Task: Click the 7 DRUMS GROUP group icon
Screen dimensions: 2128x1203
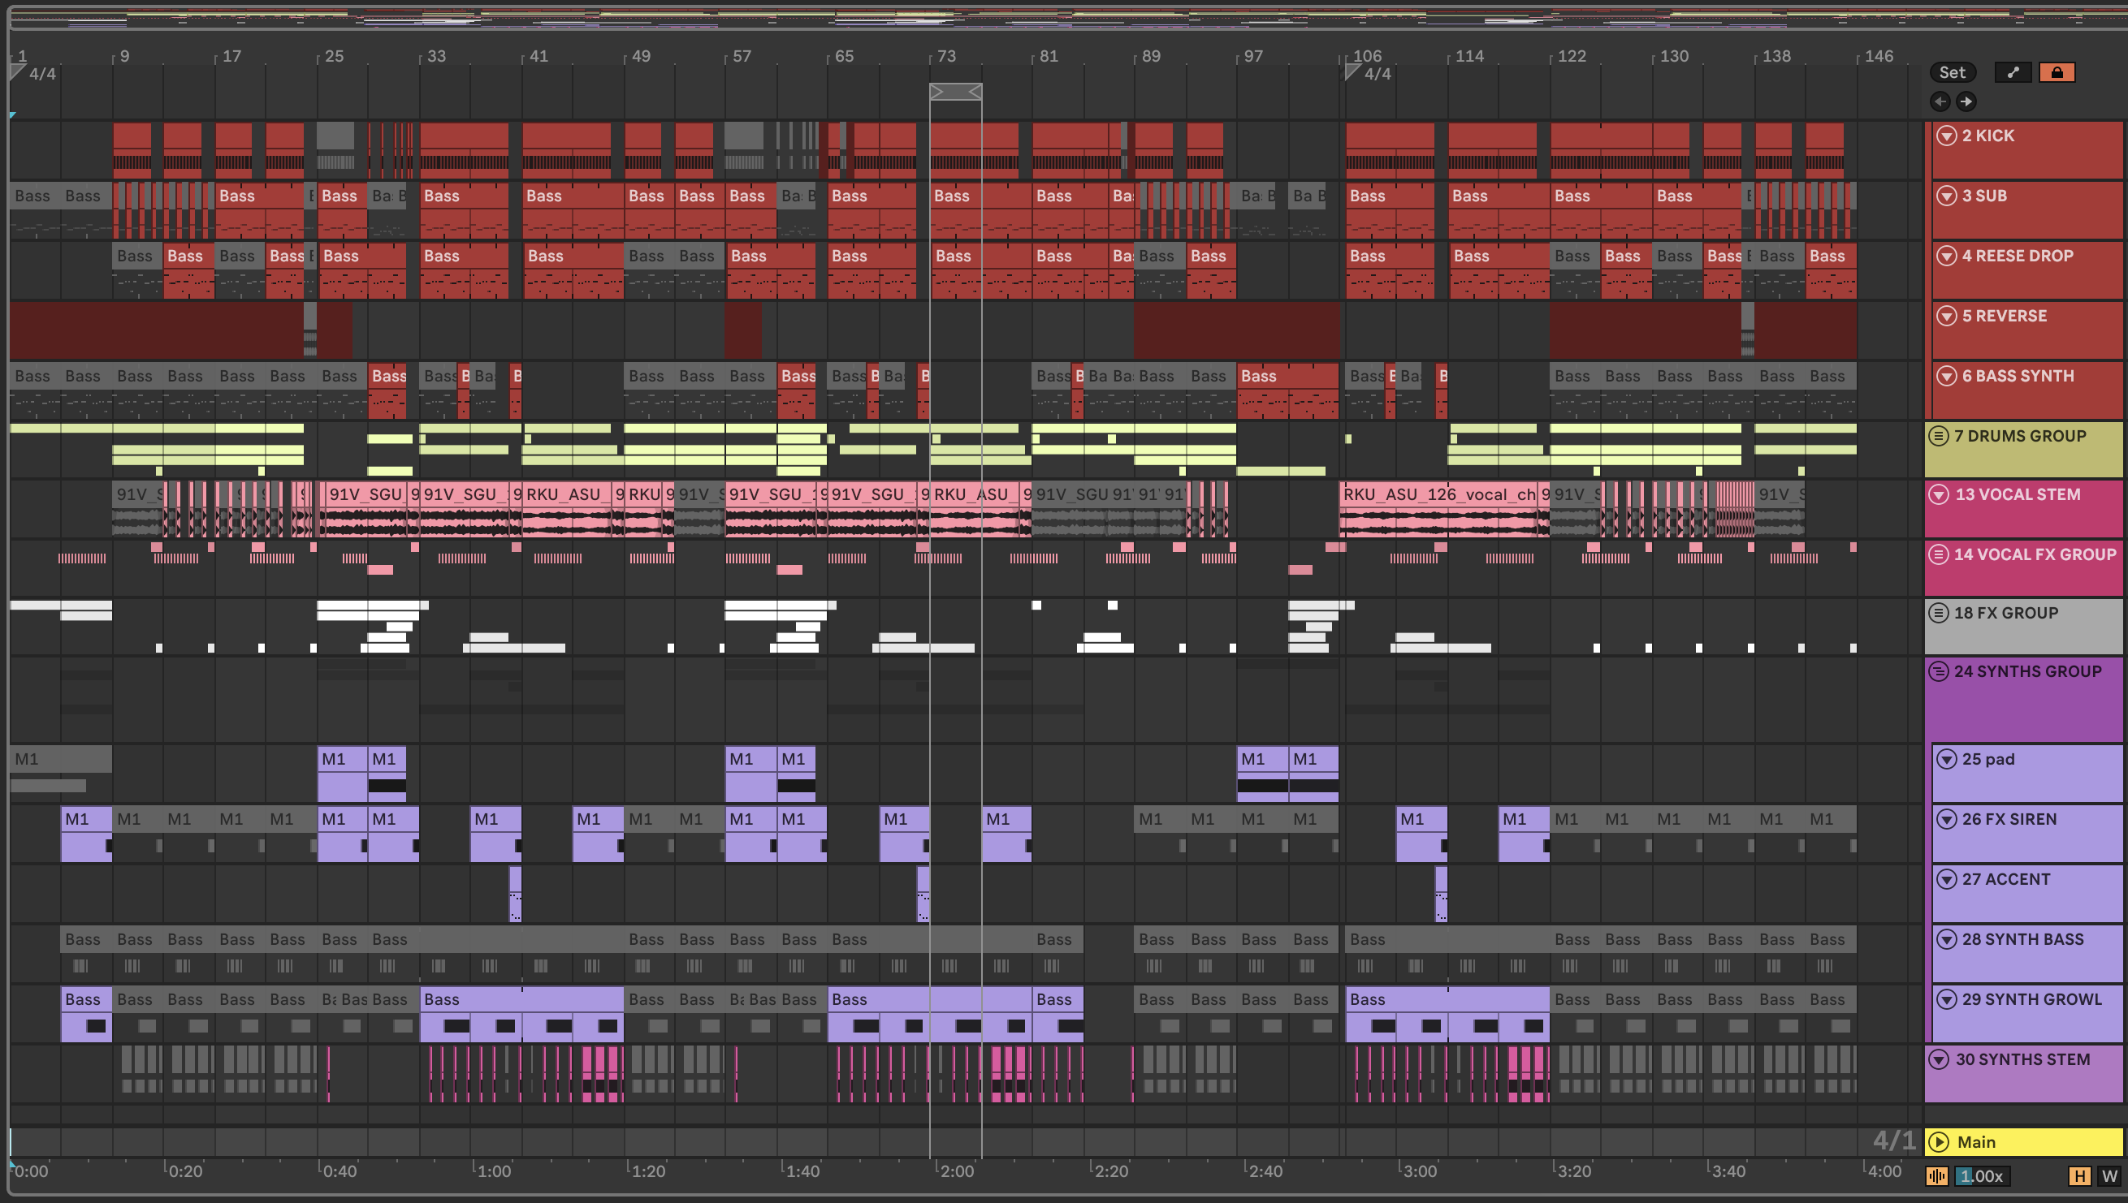Action: pos(1938,435)
